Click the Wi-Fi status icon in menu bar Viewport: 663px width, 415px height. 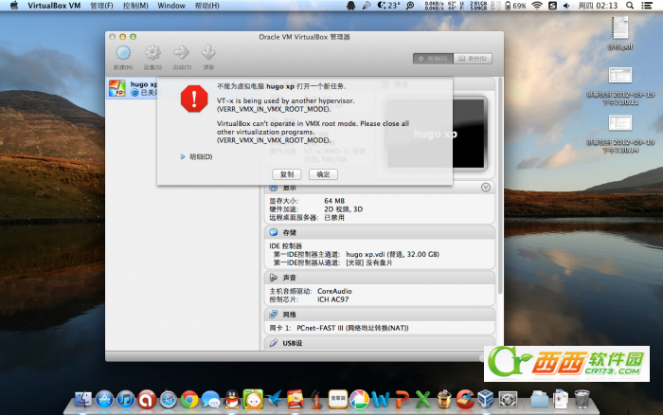tap(537, 6)
